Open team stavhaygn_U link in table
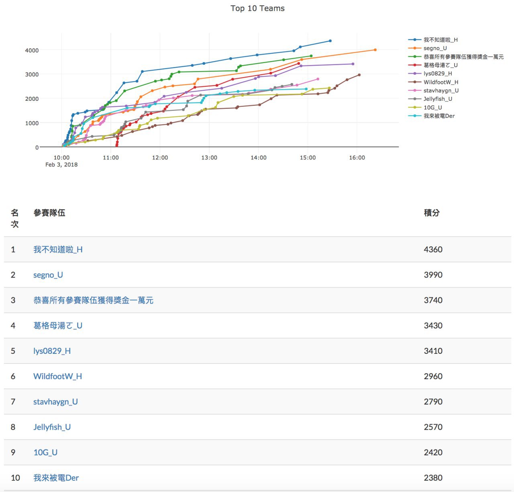 tap(55, 402)
